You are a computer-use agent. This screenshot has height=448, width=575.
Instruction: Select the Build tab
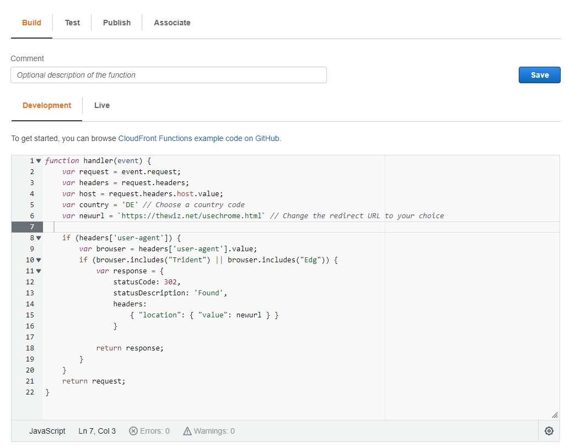31,23
